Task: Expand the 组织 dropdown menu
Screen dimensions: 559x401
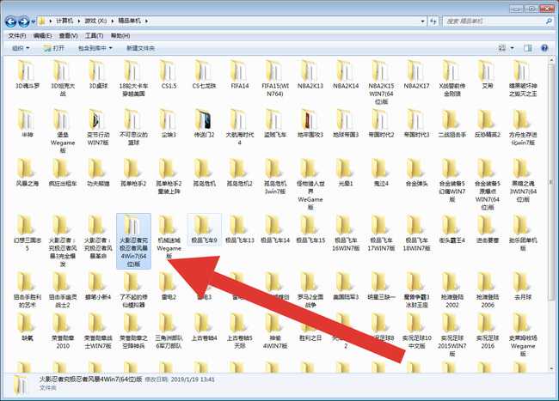Action: tap(21, 48)
